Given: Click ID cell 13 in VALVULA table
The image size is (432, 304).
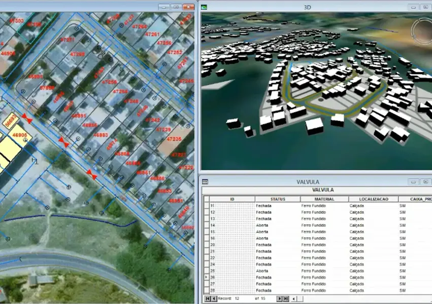Looking at the screenshot, I should pyautogui.click(x=232, y=219).
